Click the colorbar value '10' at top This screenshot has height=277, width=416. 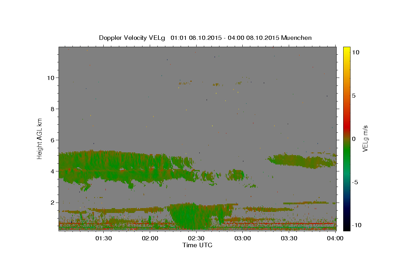[x=355, y=52]
